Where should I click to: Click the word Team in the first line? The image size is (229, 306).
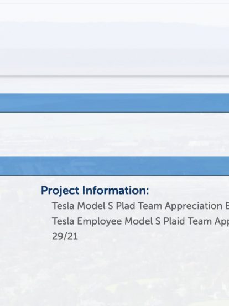point(150,206)
